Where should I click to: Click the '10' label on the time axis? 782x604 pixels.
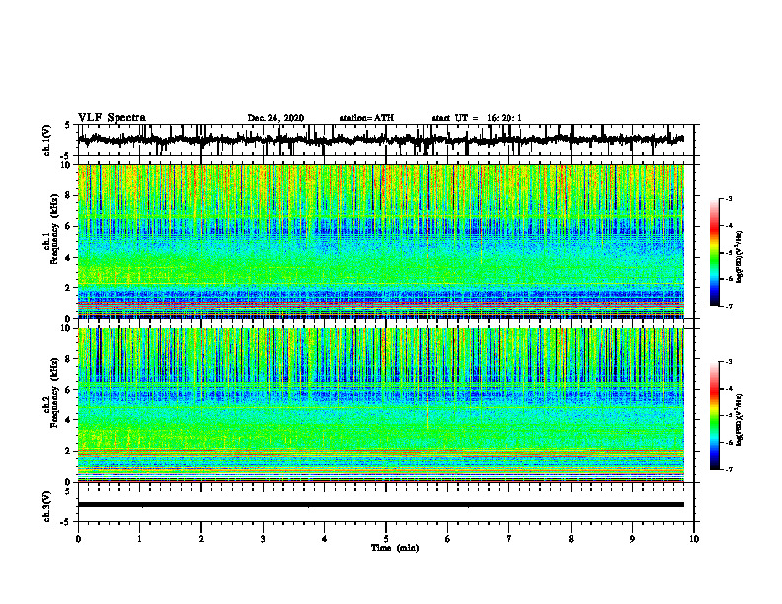[x=694, y=539]
